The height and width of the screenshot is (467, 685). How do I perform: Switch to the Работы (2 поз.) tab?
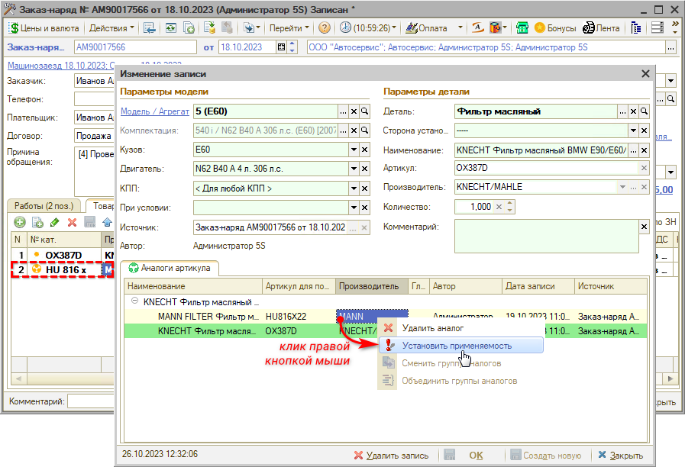point(44,206)
